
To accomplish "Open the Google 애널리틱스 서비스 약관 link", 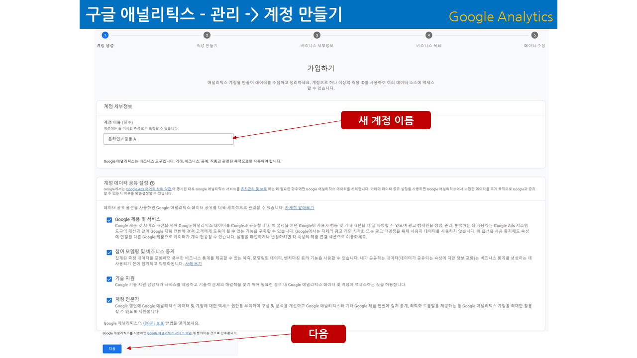I will [x=170, y=333].
